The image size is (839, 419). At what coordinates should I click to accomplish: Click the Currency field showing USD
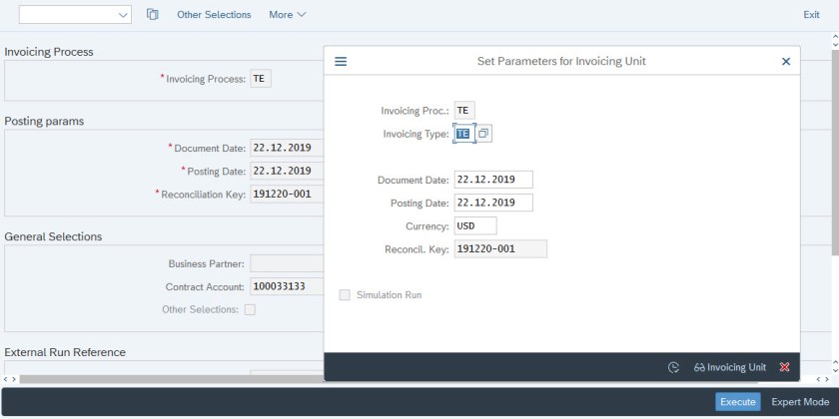click(x=475, y=225)
